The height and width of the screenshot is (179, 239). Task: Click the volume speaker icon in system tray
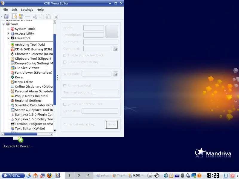166,175
